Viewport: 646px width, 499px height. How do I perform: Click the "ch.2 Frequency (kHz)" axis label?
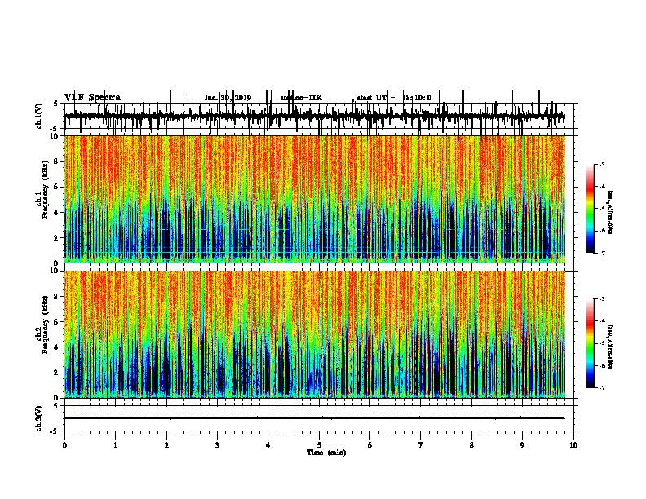[x=42, y=325]
